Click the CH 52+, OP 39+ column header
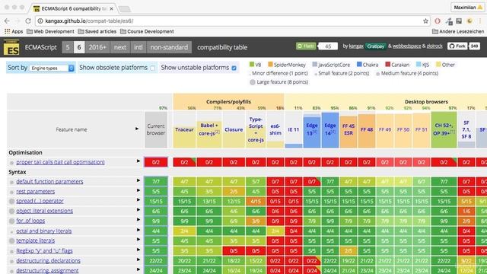487x274 pixels. pyautogui.click(x=444, y=129)
